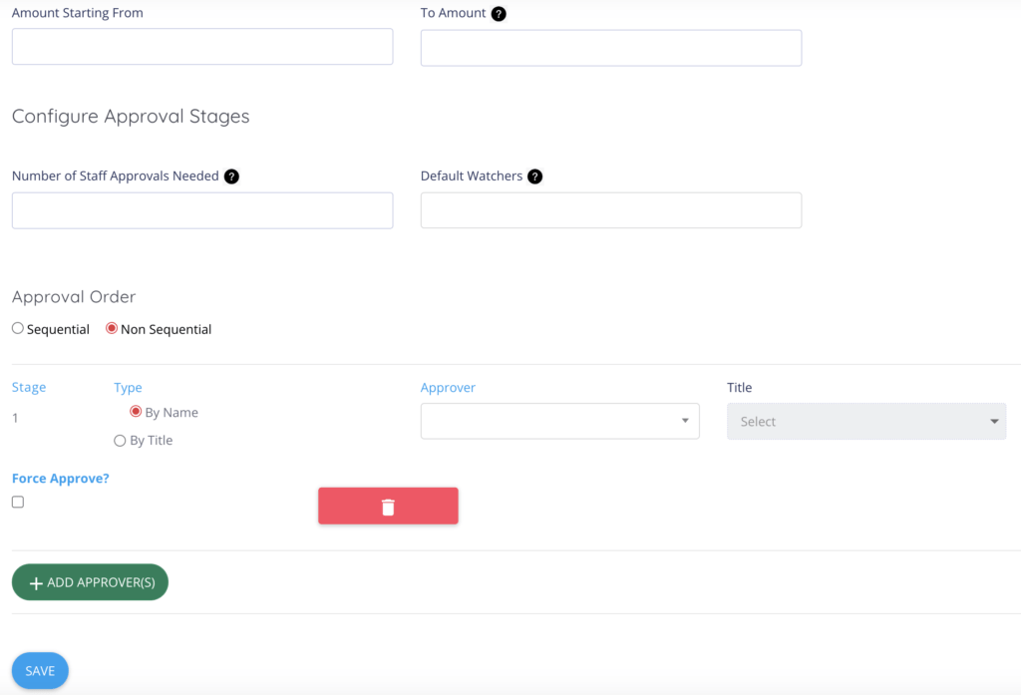
Task: Click the blue Stage column header
Action: [x=29, y=387]
